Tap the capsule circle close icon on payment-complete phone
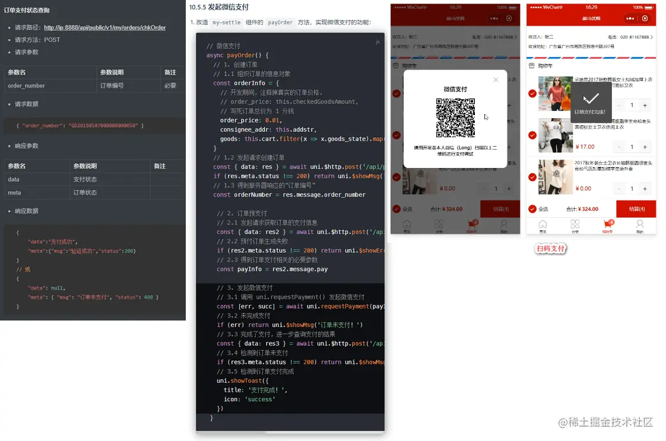 tap(645, 18)
